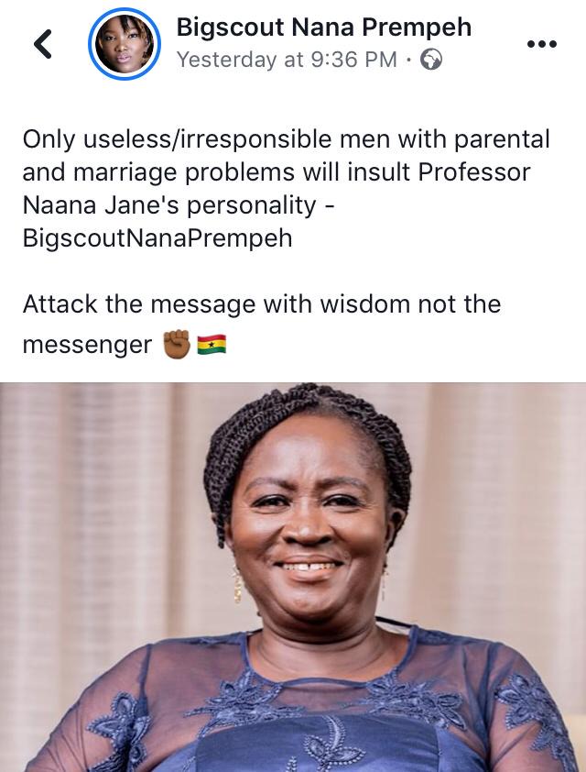
Task: Tap the woman's face in the photo
Action: [x=309, y=527]
